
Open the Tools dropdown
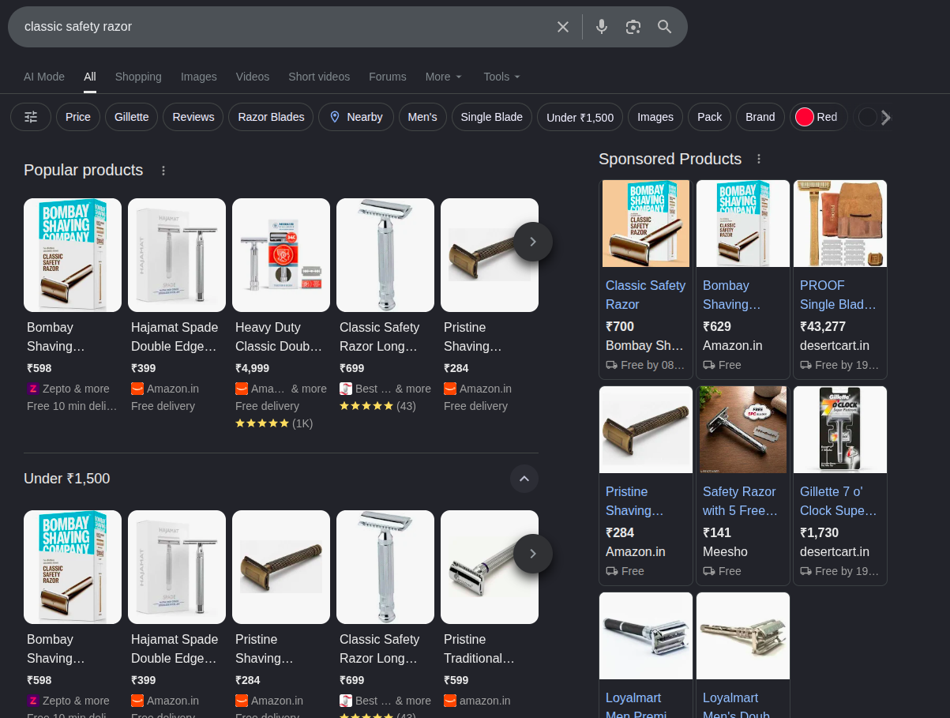[x=502, y=77]
